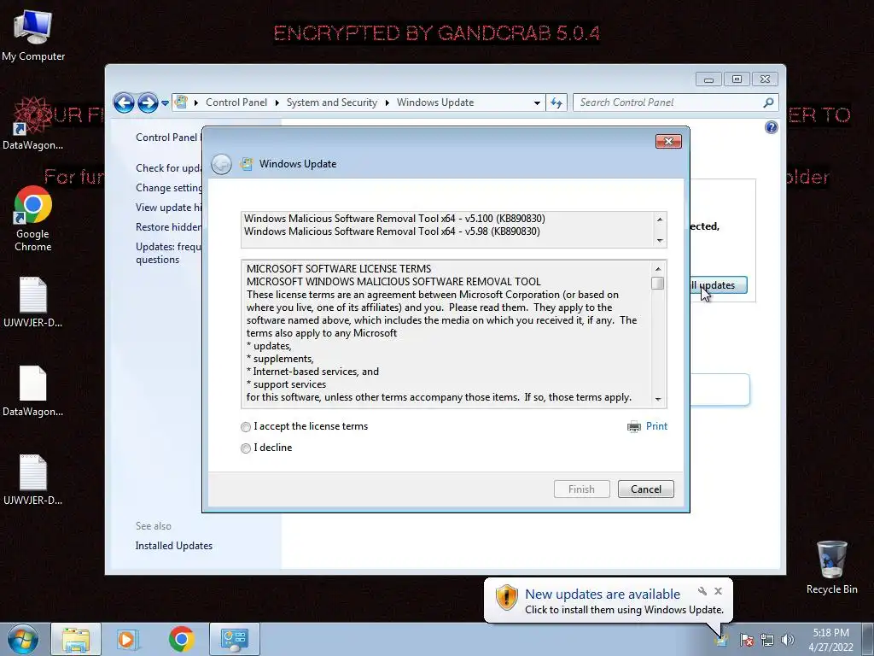The image size is (874, 656).
Task: Select the 'I decline' radio button
Action: pos(246,448)
